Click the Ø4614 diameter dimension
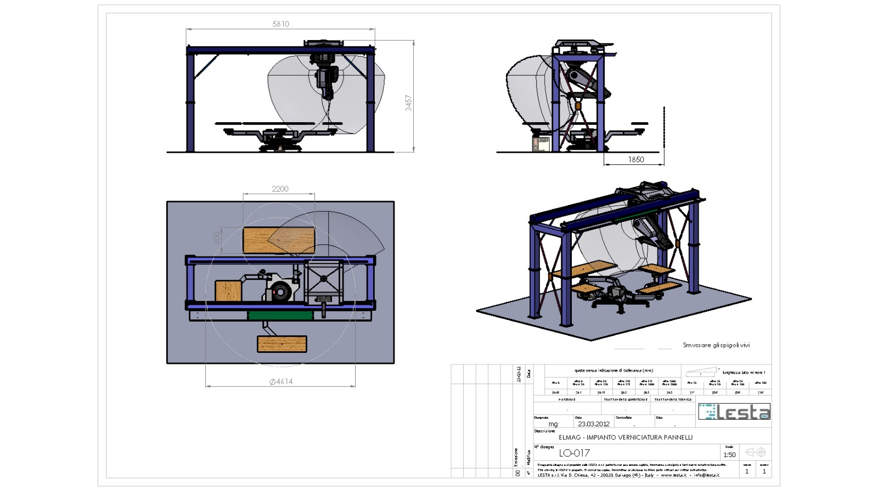 click(x=281, y=381)
